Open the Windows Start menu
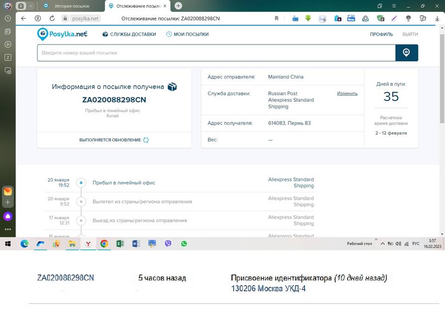The image size is (445, 331). 8,243
